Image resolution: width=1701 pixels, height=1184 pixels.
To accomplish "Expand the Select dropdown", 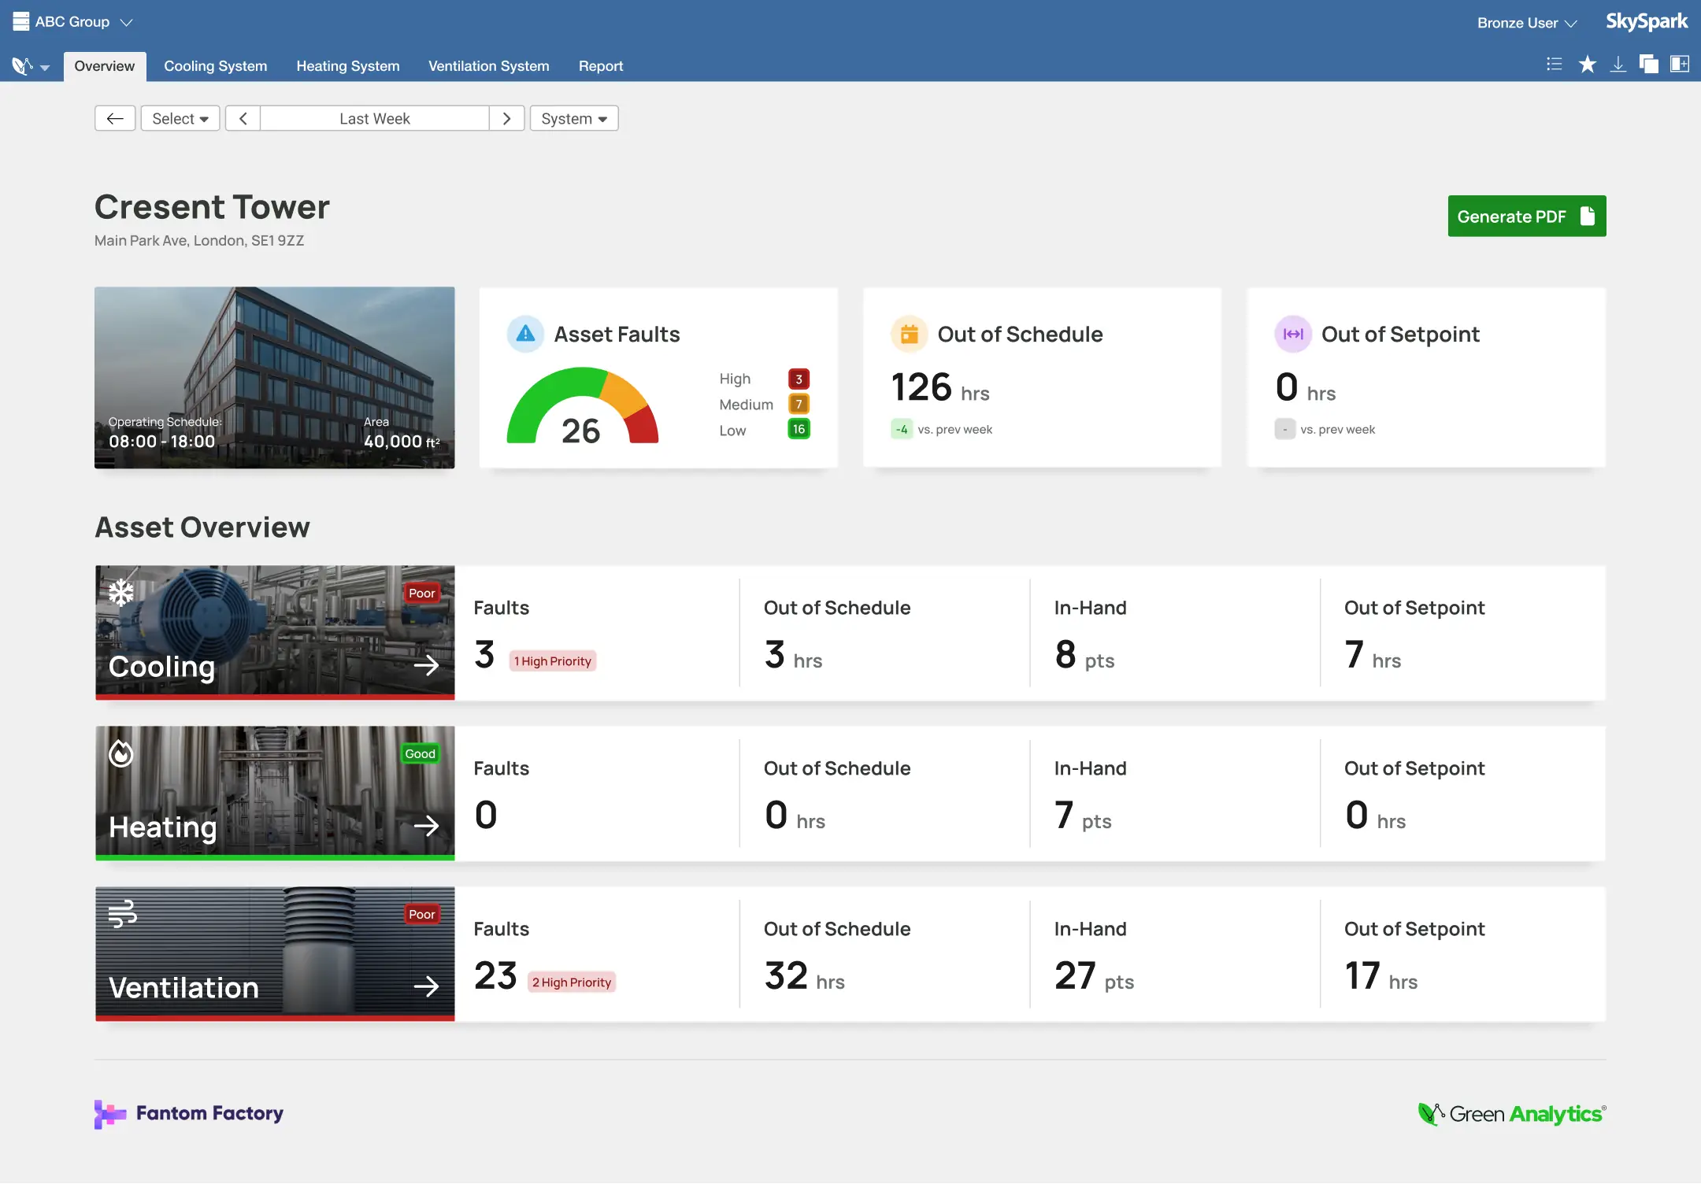I will [180, 118].
